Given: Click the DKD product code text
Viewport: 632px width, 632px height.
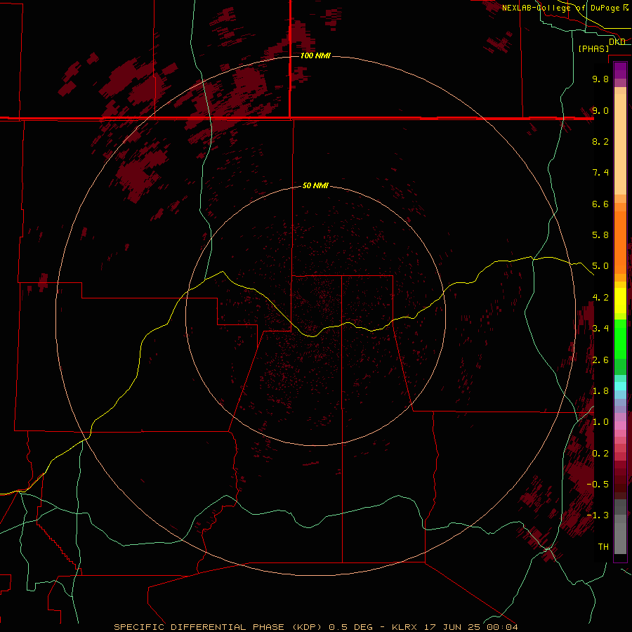Looking at the screenshot, I should [617, 41].
